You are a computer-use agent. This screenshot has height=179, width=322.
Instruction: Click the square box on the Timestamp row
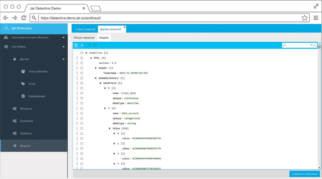[x=82, y=73]
